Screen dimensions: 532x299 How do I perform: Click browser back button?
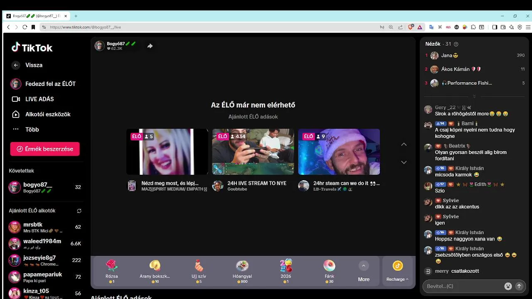[8, 27]
